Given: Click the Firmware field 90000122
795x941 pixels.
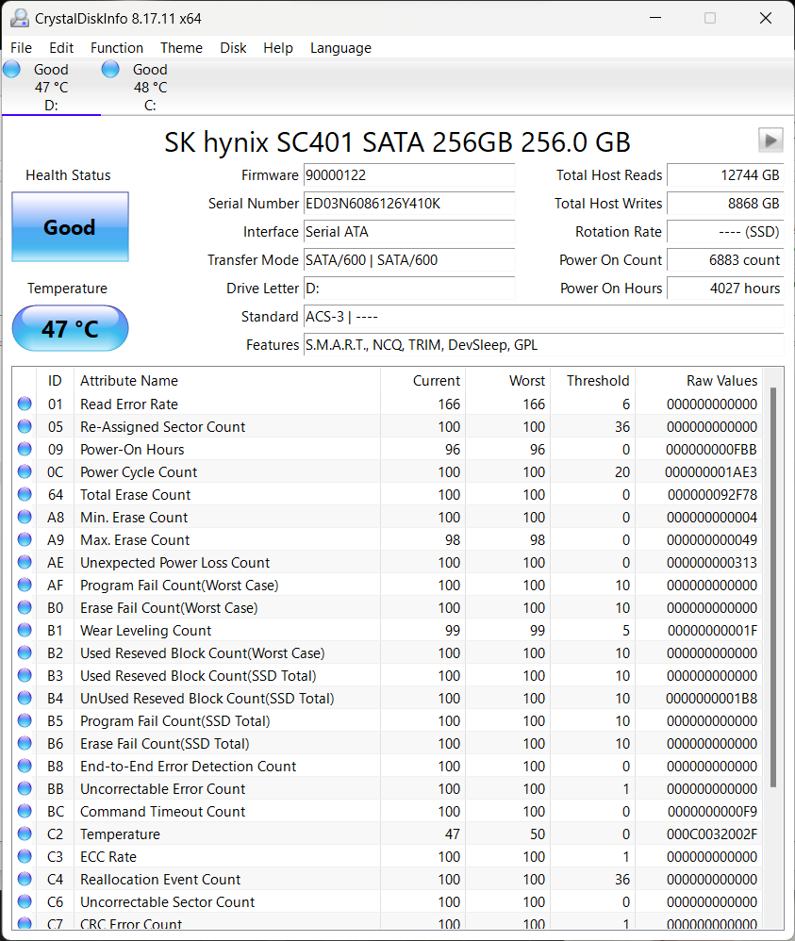Looking at the screenshot, I should pos(409,175).
